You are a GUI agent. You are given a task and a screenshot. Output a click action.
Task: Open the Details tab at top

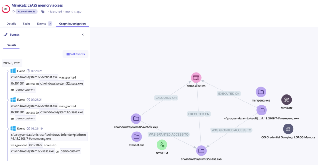coord(11,24)
